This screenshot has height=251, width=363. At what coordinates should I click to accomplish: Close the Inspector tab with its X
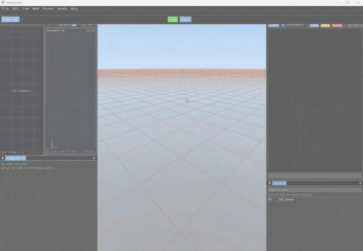[x=24, y=158]
